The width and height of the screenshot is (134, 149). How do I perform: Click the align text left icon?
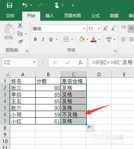[124, 39]
